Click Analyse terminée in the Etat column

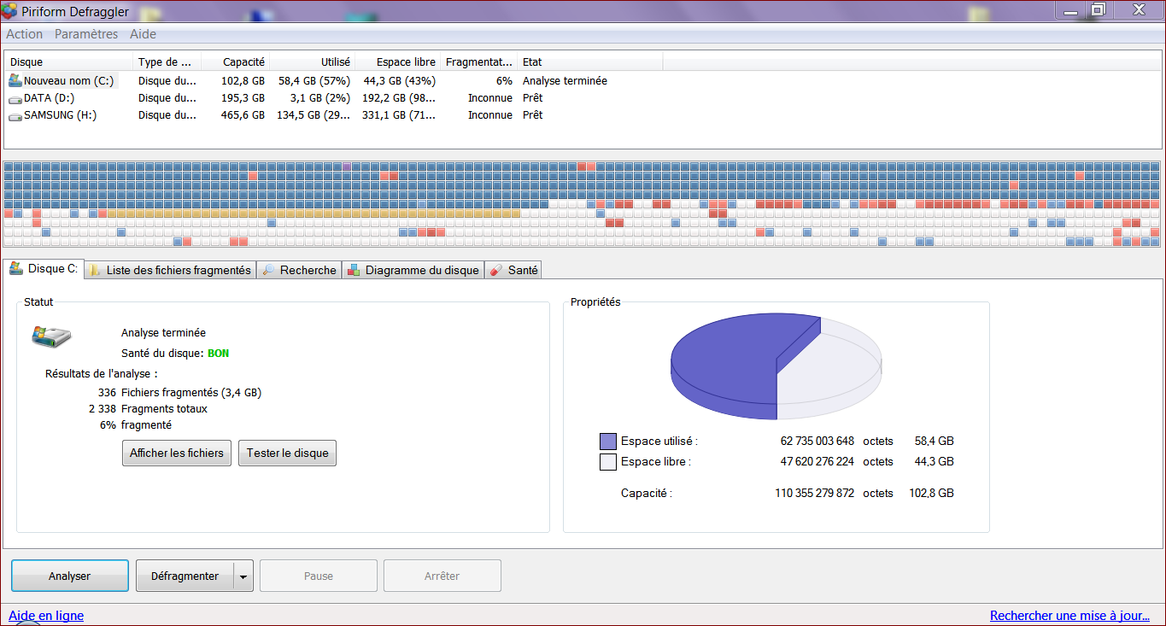[565, 81]
